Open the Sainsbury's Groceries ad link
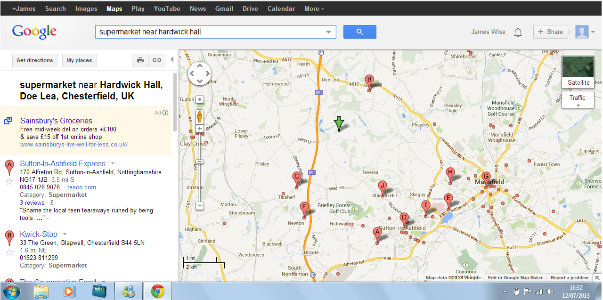The width and height of the screenshot is (603, 300). (x=56, y=121)
